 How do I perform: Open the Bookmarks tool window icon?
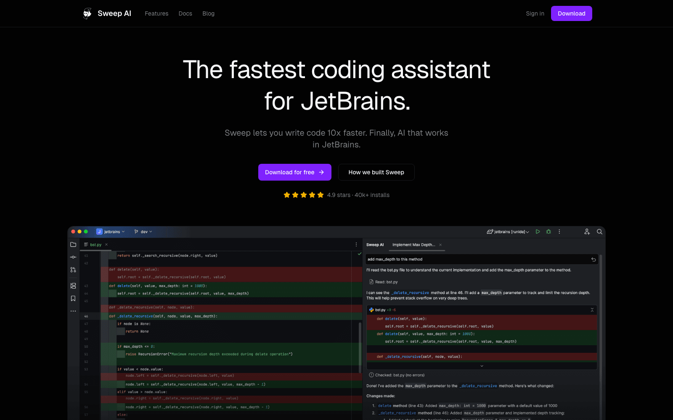(x=73, y=299)
